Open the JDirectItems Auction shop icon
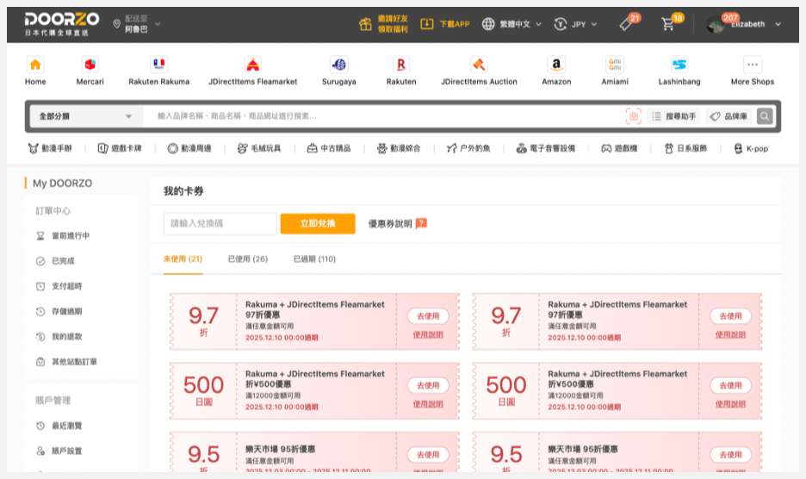This screenshot has width=806, height=479. click(479, 65)
